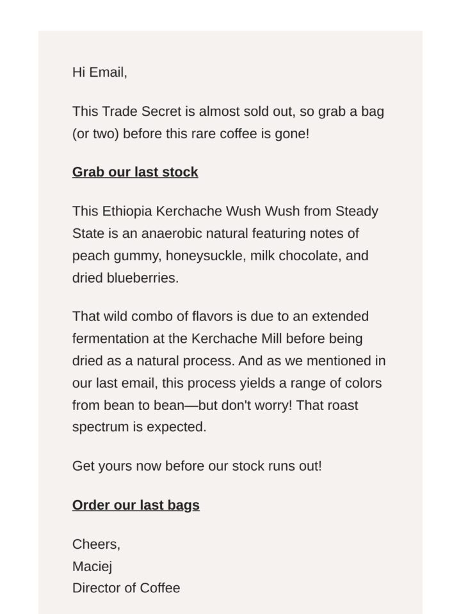Click the 'Cheers,' sign-off line

tap(96, 544)
